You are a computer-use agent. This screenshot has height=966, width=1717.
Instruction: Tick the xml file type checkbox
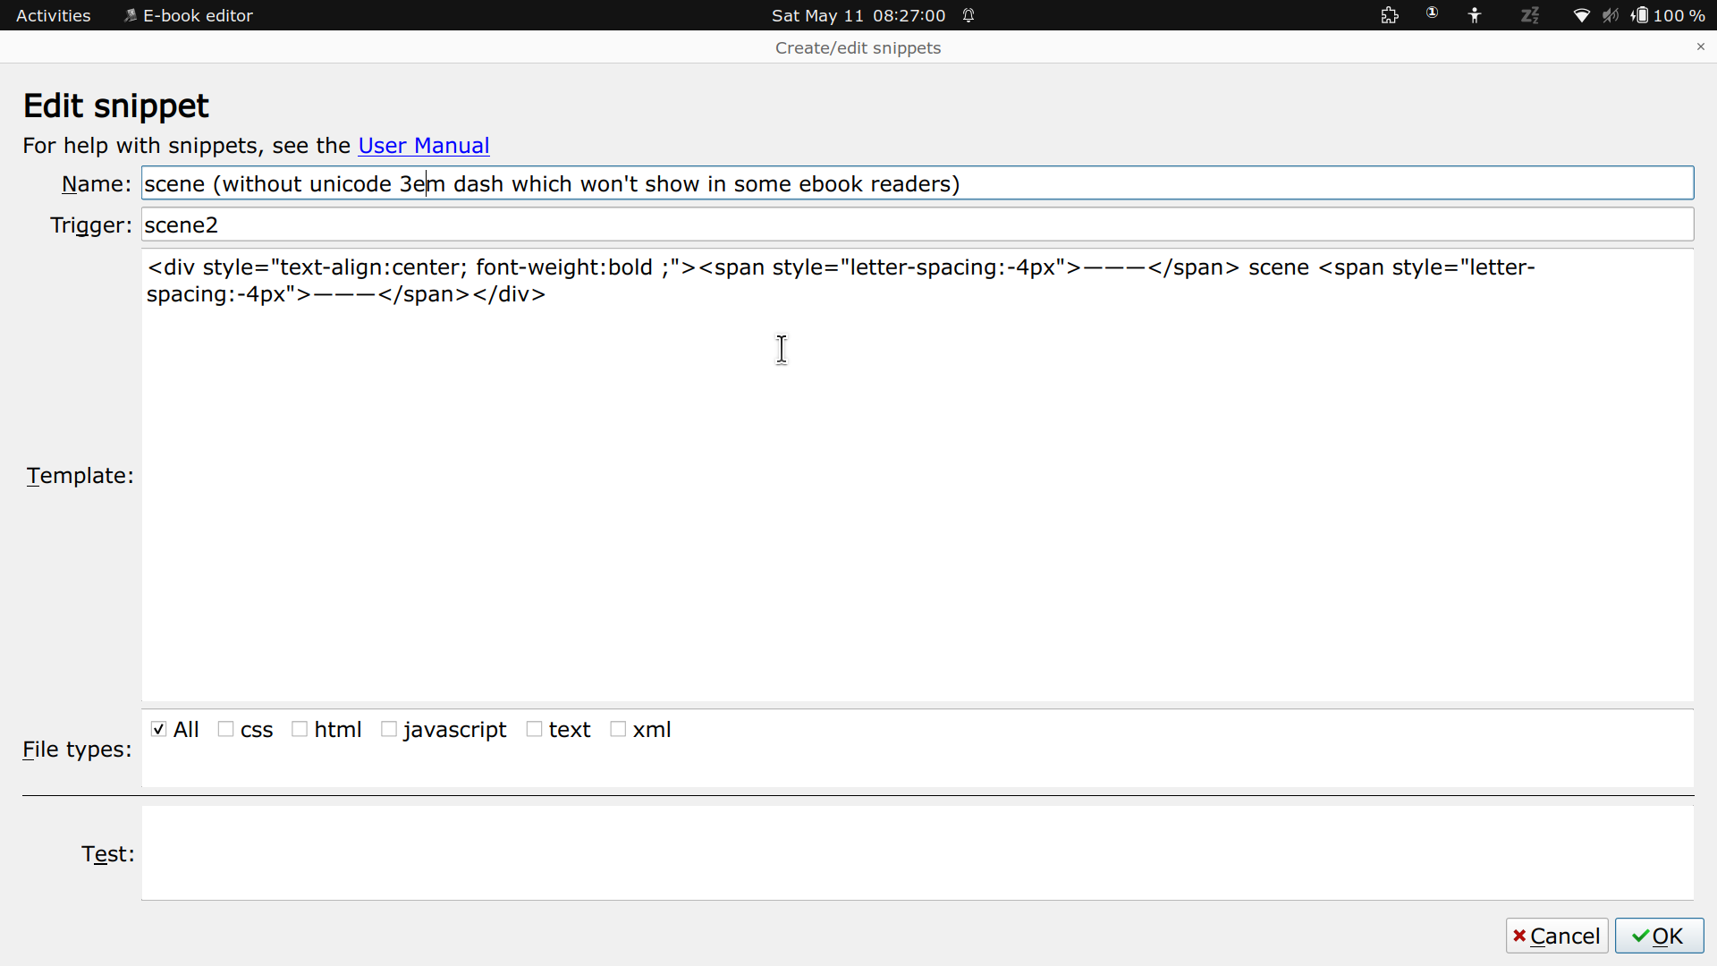pyautogui.click(x=618, y=730)
